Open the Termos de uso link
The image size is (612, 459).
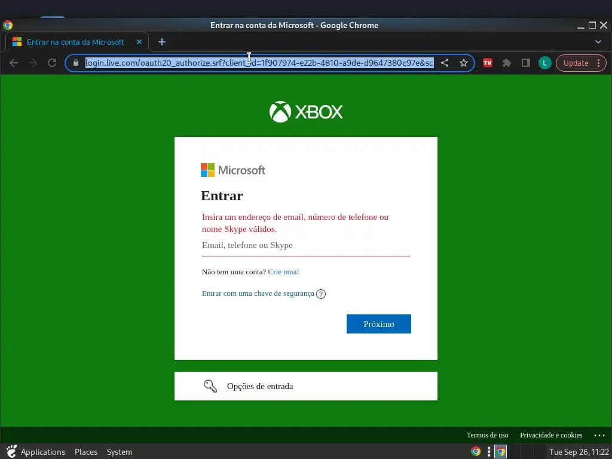click(488, 435)
